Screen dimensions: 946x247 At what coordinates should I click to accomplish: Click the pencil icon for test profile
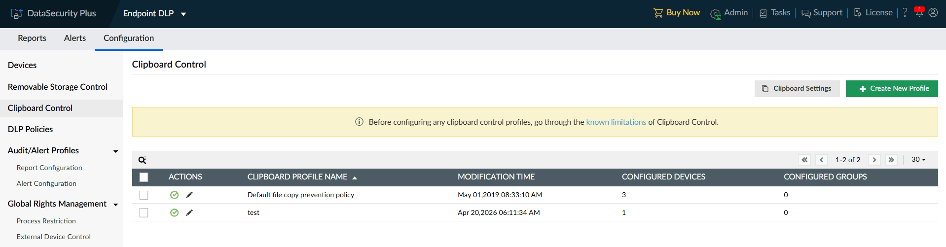[x=189, y=212]
